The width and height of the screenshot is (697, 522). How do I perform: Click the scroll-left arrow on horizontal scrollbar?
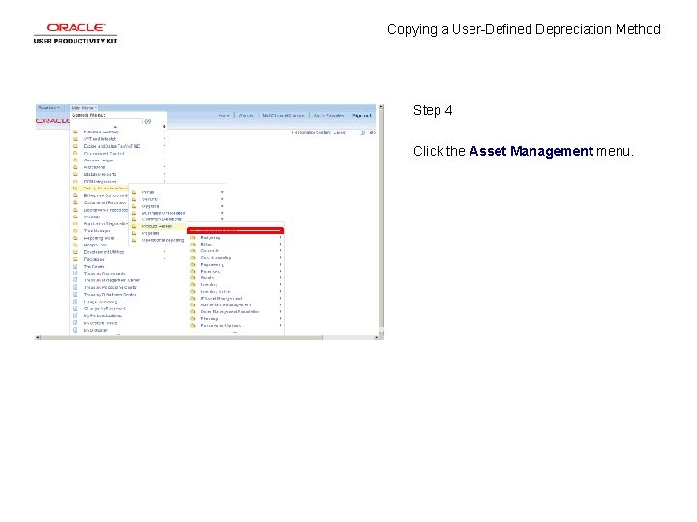pyautogui.click(x=38, y=337)
